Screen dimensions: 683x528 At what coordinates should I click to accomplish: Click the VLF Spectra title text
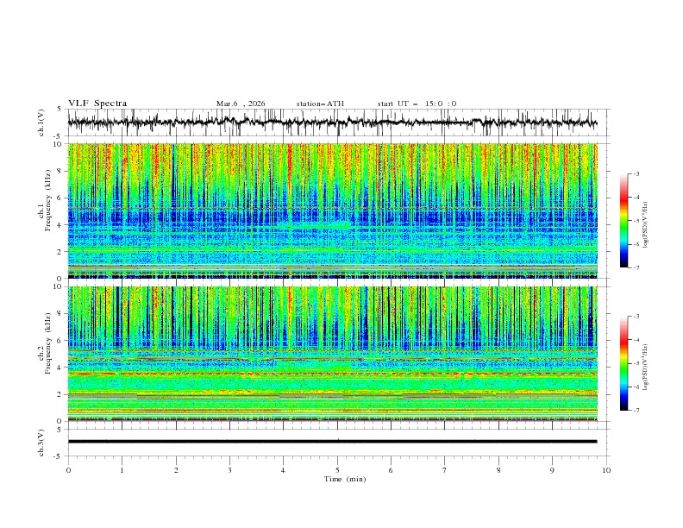coord(97,104)
